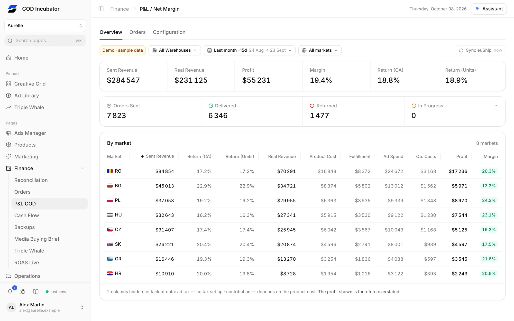Image resolution: width=514 pixels, height=321 pixels.
Task: Click the Operations truck icon
Action: (8, 276)
